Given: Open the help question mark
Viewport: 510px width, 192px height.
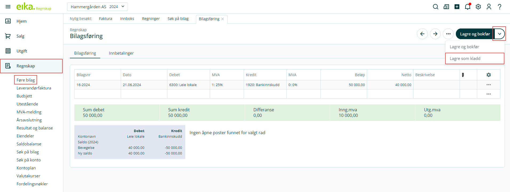Looking at the screenshot, I should 500,7.
